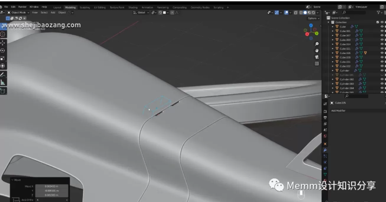This screenshot has height=202, width=386.
Task: Hide Cube.001 using its eye icon
Action: pos(382,31)
